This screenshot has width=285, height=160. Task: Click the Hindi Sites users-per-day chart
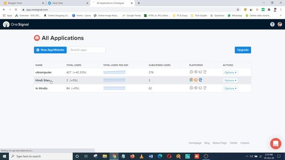(x=114, y=80)
